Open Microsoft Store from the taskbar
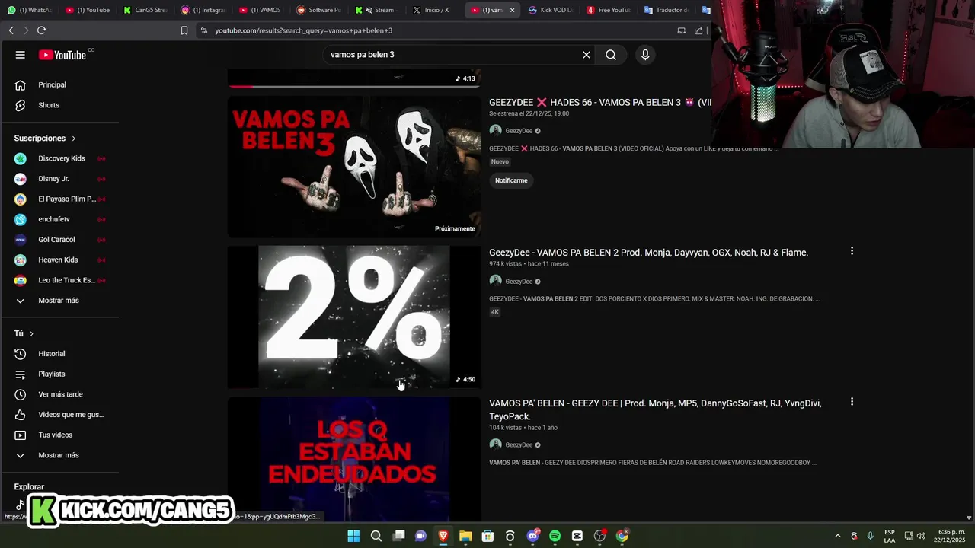The width and height of the screenshot is (975, 548). pos(487,536)
